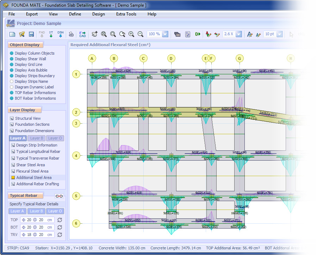This screenshot has width=317, height=255.
Task: Open the Define menu
Action: (x=75, y=14)
